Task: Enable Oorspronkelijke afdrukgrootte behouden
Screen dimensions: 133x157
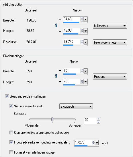Action: pos(11,133)
